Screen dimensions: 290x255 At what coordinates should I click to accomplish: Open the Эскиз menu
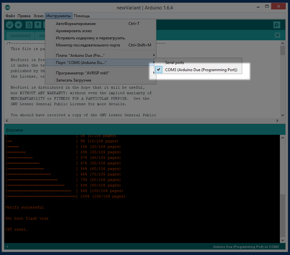[38, 16]
